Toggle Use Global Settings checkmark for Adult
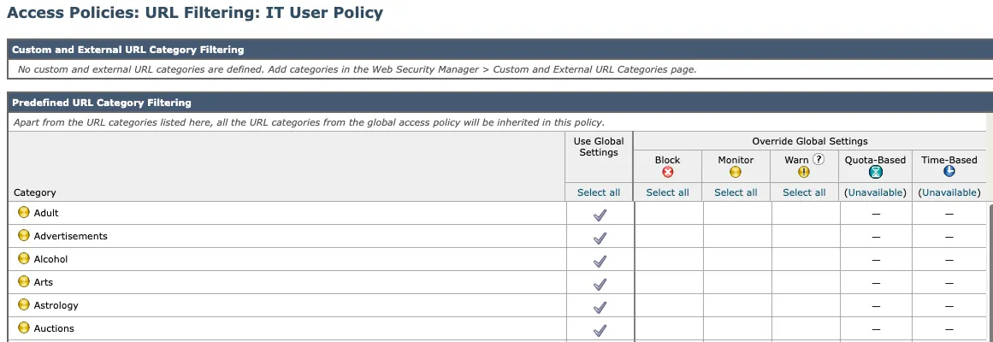The width and height of the screenshot is (993, 342). pos(600,215)
